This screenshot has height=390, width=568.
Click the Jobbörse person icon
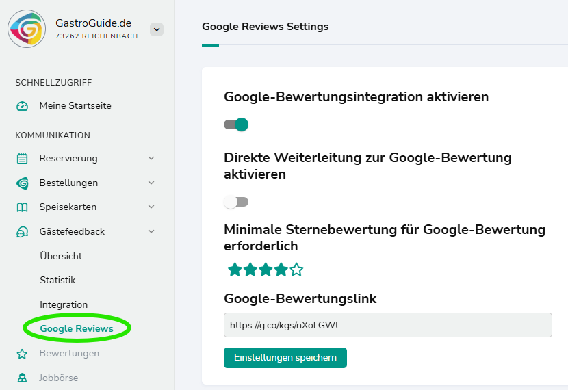click(x=23, y=378)
